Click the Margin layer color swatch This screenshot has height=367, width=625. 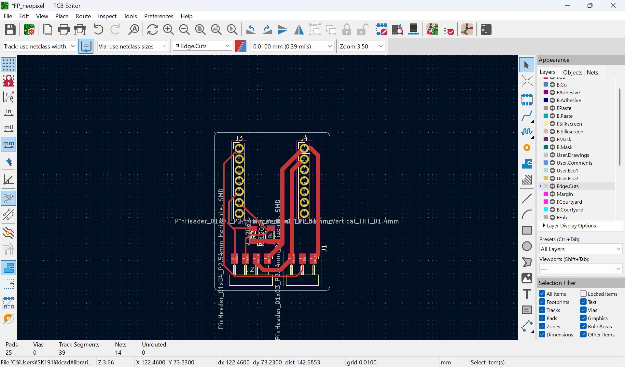(x=546, y=194)
